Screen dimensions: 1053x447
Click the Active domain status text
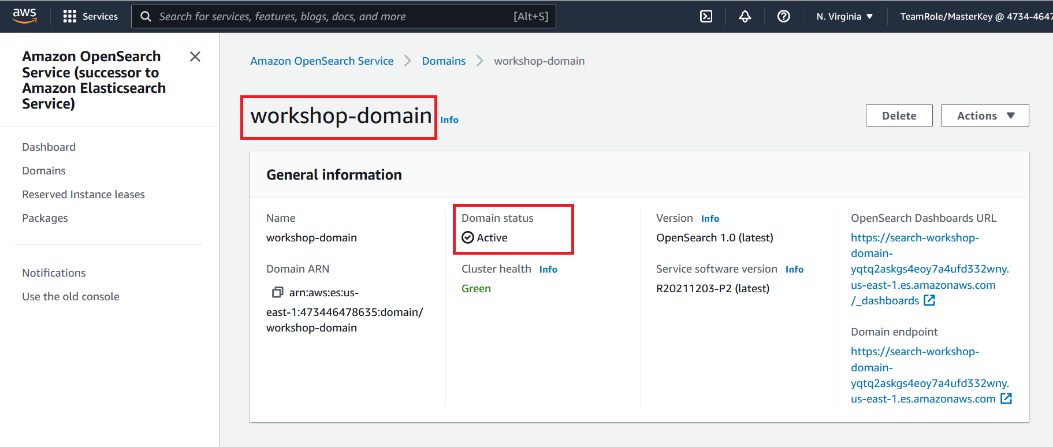click(x=492, y=237)
